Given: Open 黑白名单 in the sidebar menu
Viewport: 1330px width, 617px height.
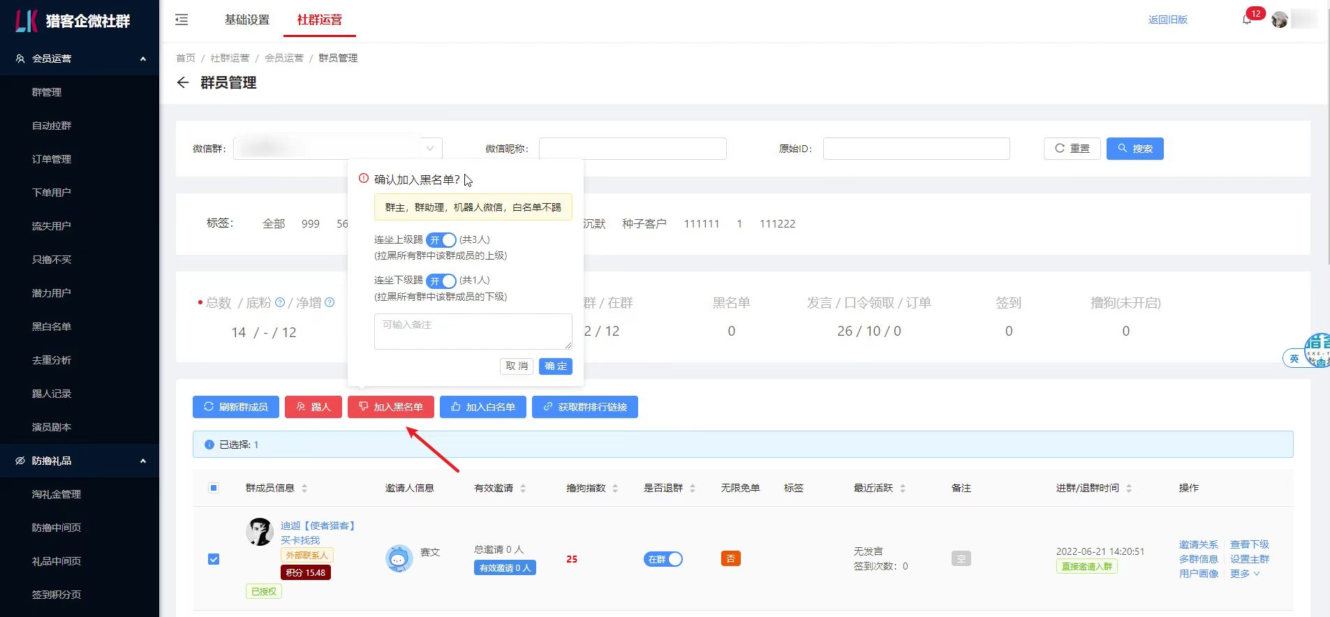Looking at the screenshot, I should [52, 327].
